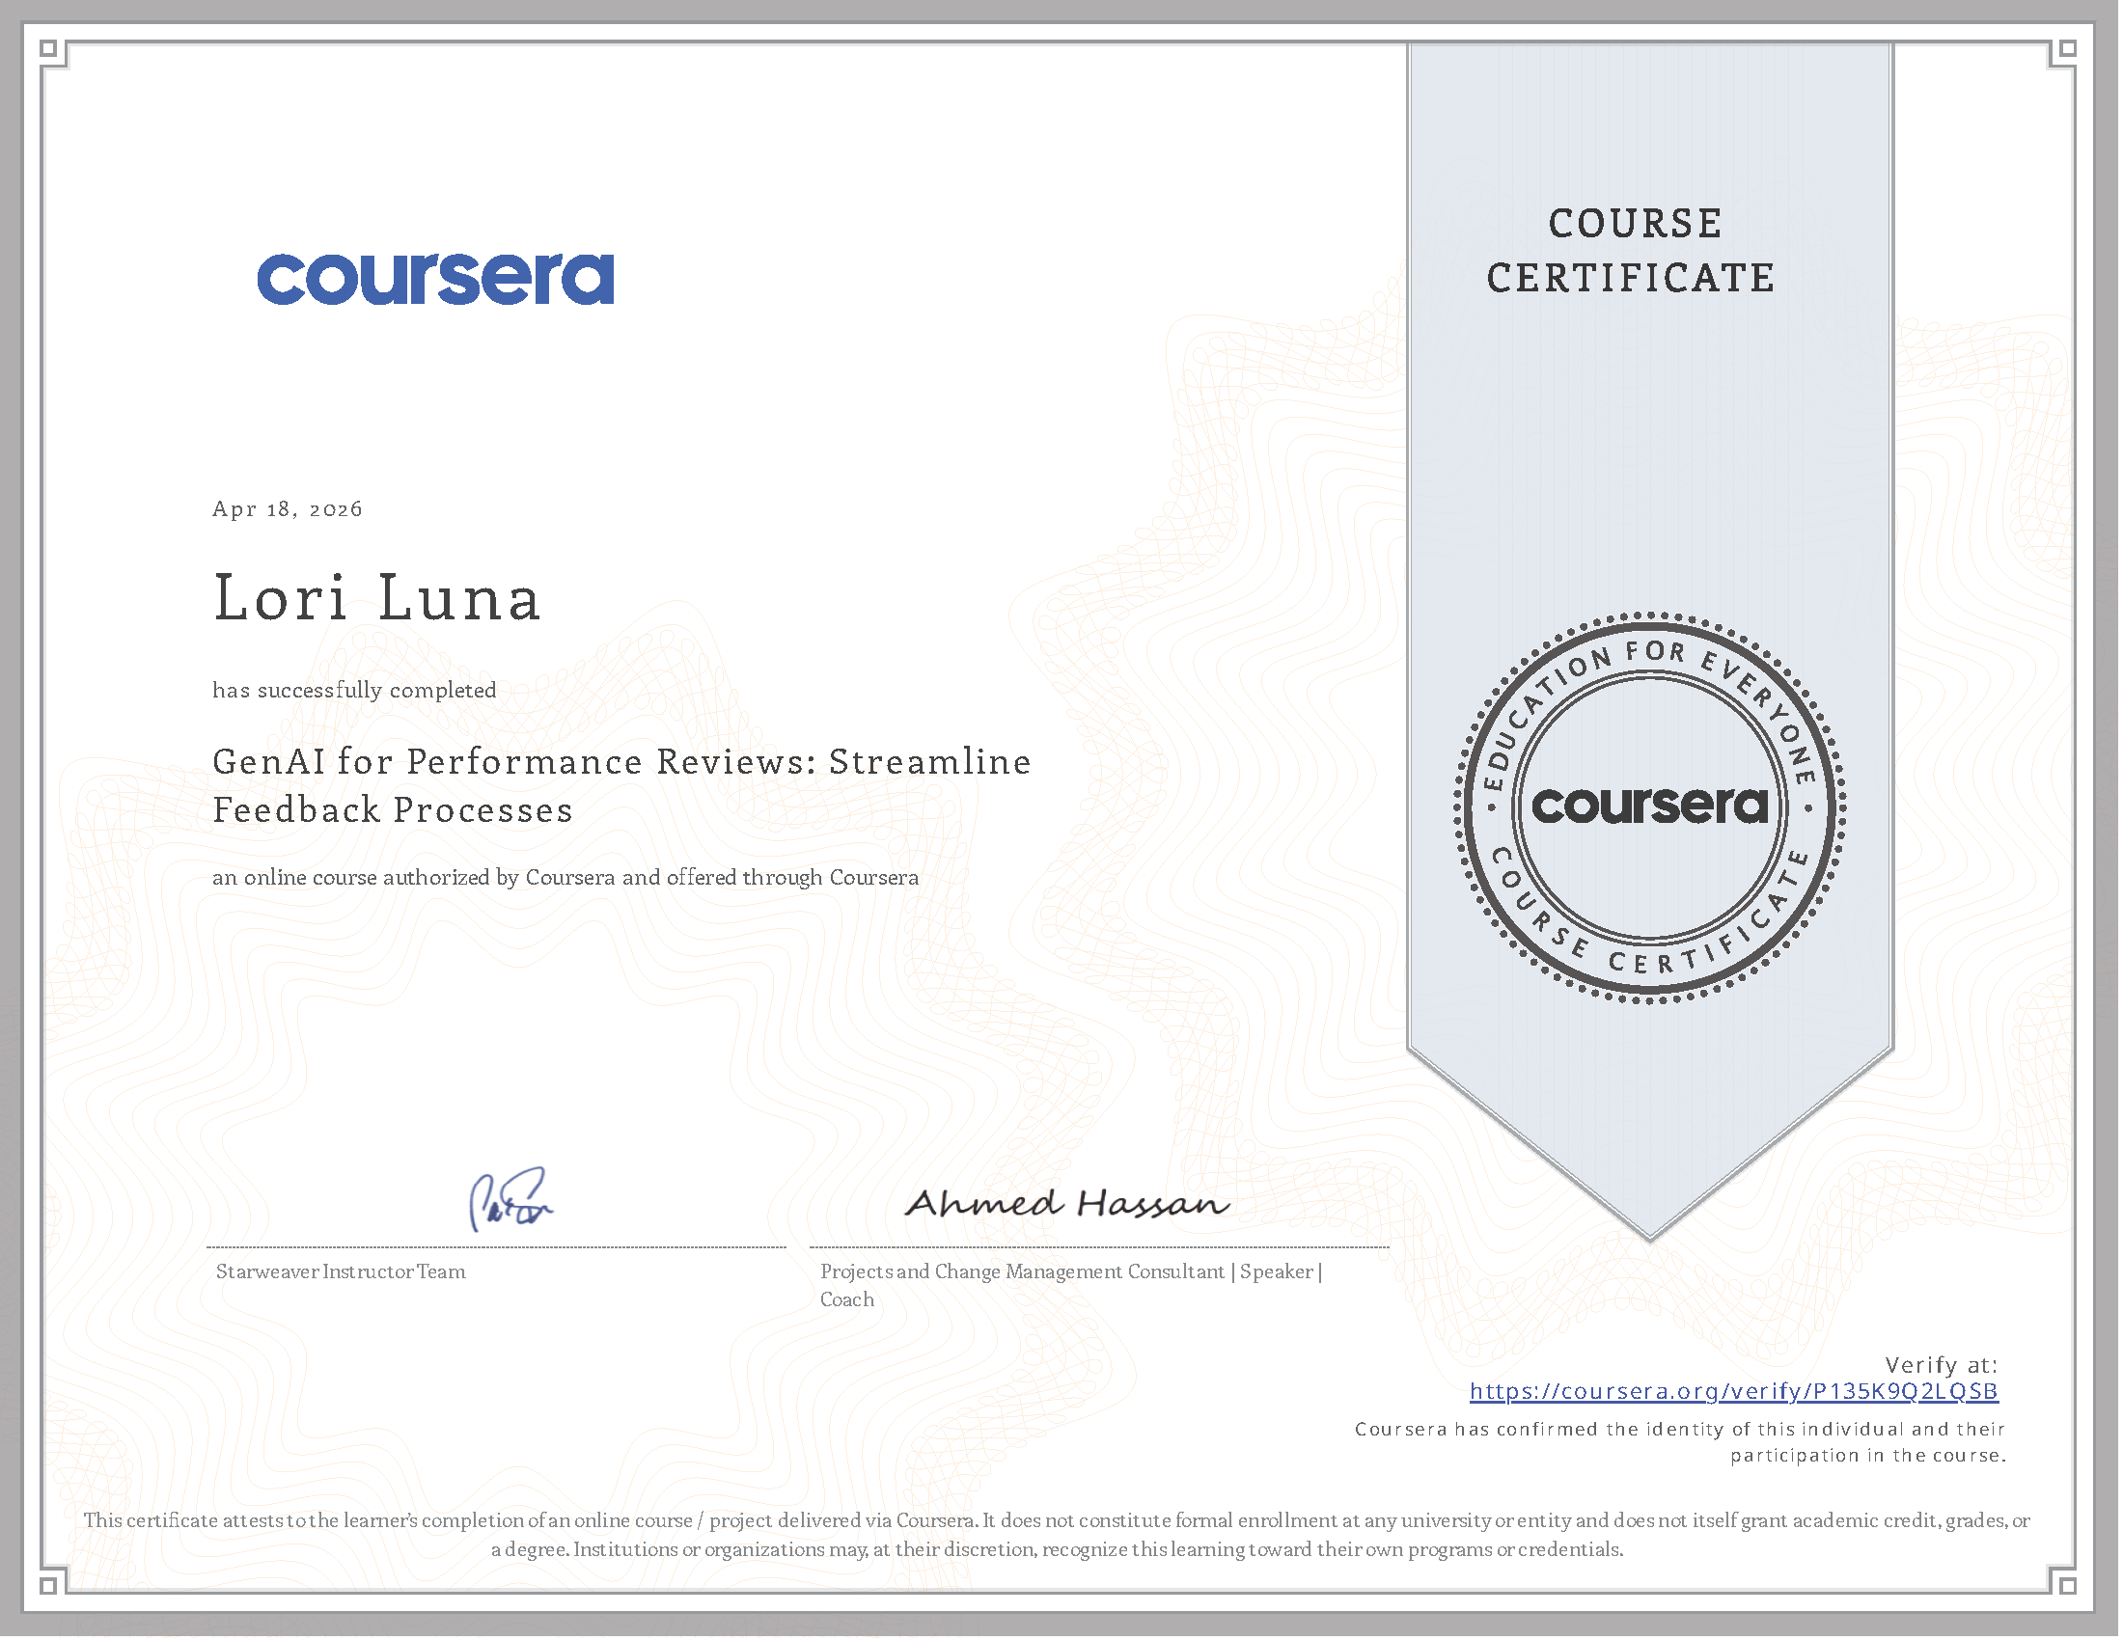Click the blue Coursera logo at top left
2123x1640 pixels.
coord(436,280)
